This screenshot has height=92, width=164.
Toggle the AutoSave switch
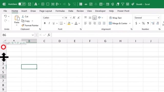pyautogui.click(x=22, y=4)
